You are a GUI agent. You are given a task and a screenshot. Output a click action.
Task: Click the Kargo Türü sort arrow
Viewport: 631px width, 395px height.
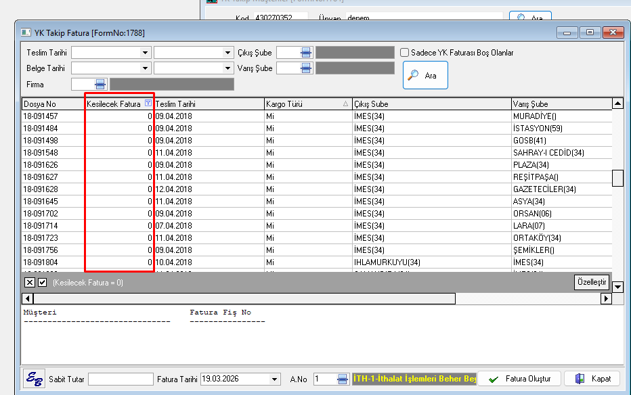[x=346, y=104]
